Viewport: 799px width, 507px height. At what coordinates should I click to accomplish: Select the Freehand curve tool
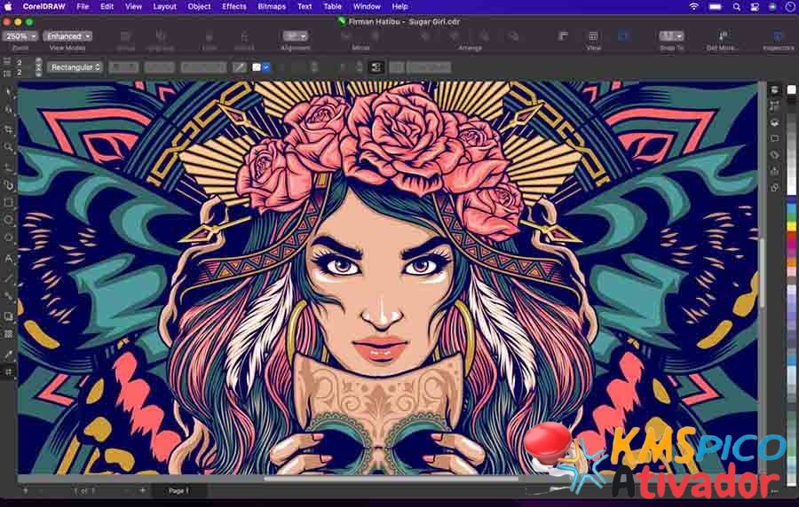[x=9, y=167]
